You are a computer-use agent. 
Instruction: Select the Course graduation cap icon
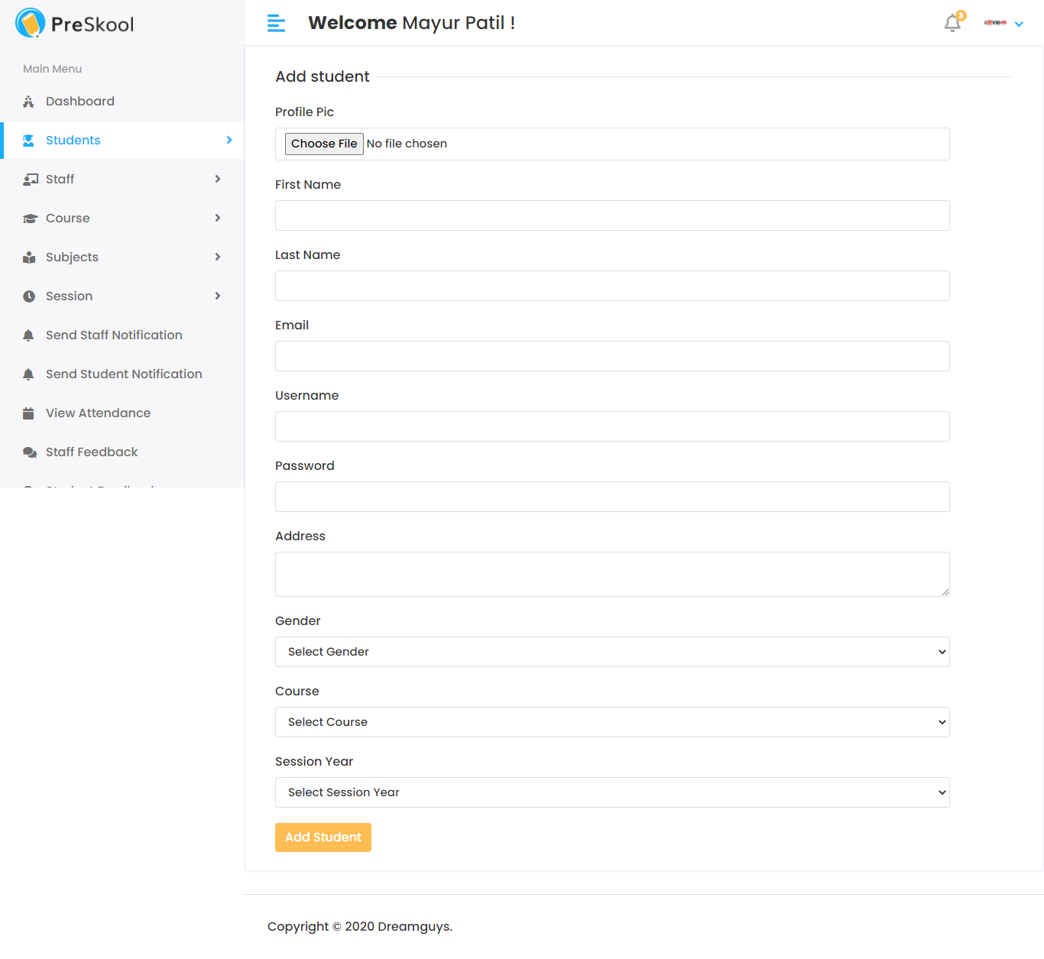(30, 218)
